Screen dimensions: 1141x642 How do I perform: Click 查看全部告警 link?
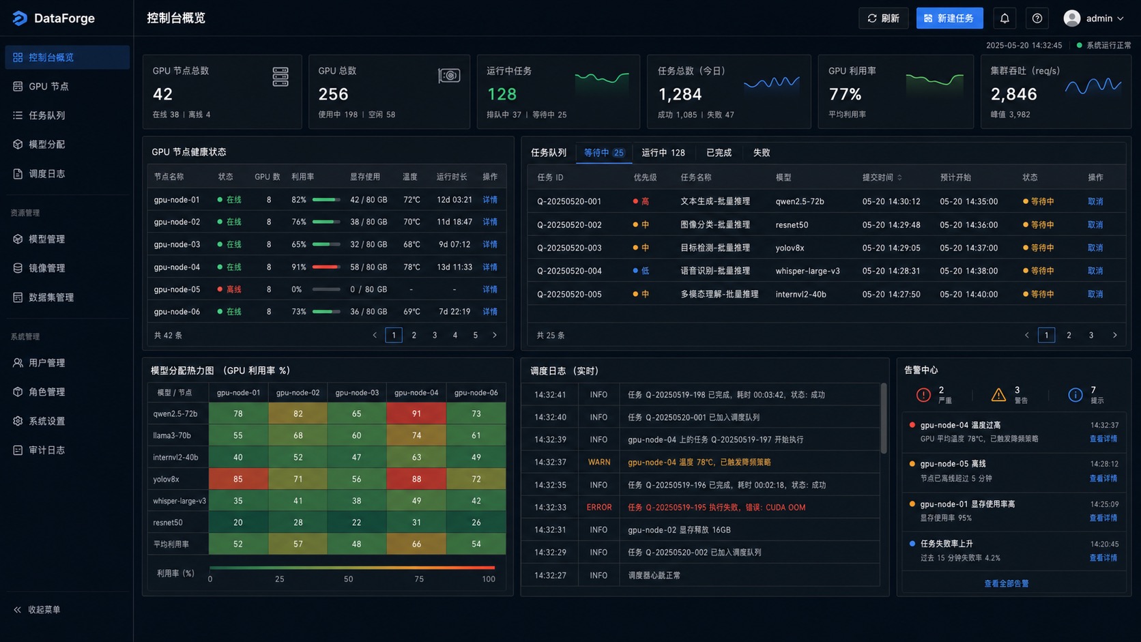click(1006, 583)
